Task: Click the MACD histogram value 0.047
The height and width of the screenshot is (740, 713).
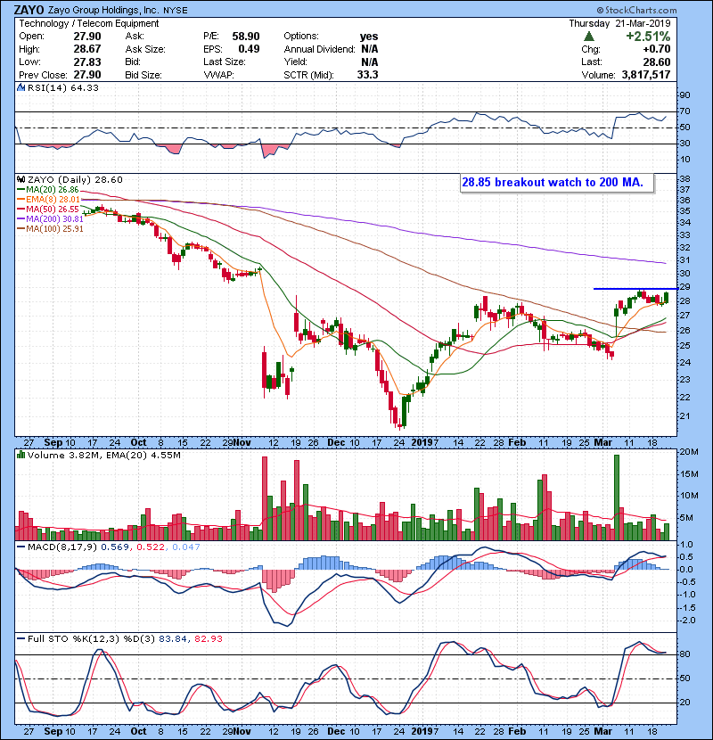Action: pos(186,547)
